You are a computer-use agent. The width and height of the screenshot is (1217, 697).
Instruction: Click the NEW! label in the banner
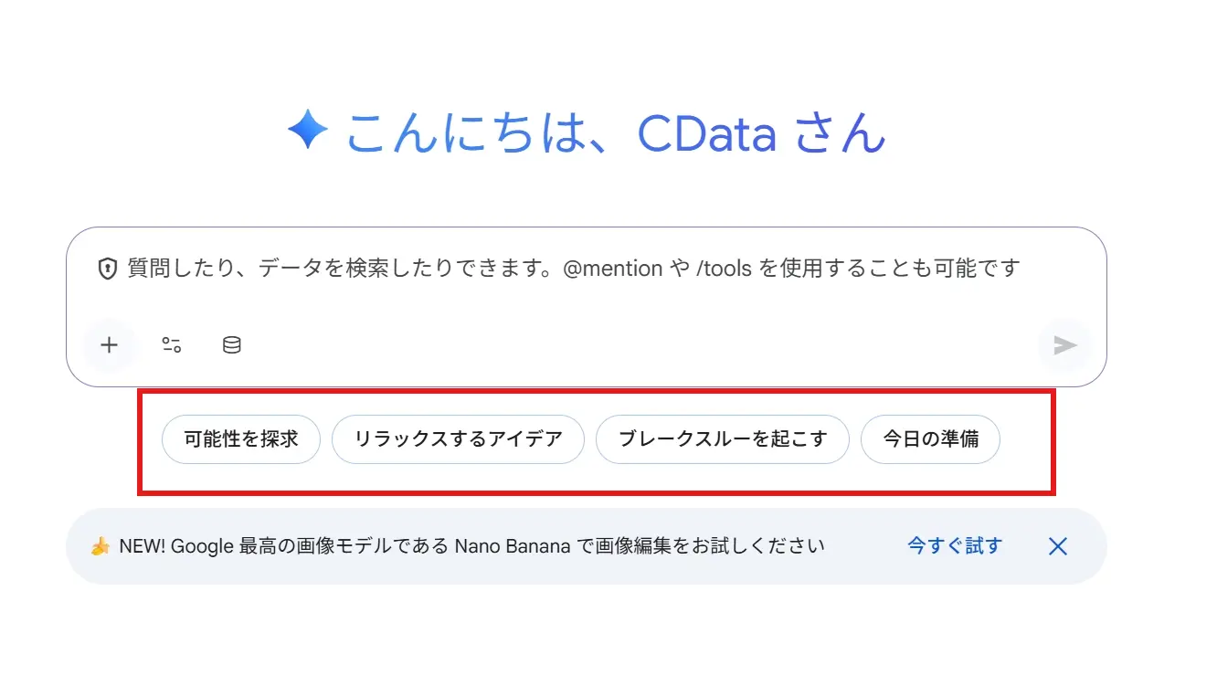tap(142, 546)
